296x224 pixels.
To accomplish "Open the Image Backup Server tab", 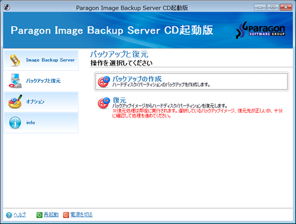I will (41, 60).
